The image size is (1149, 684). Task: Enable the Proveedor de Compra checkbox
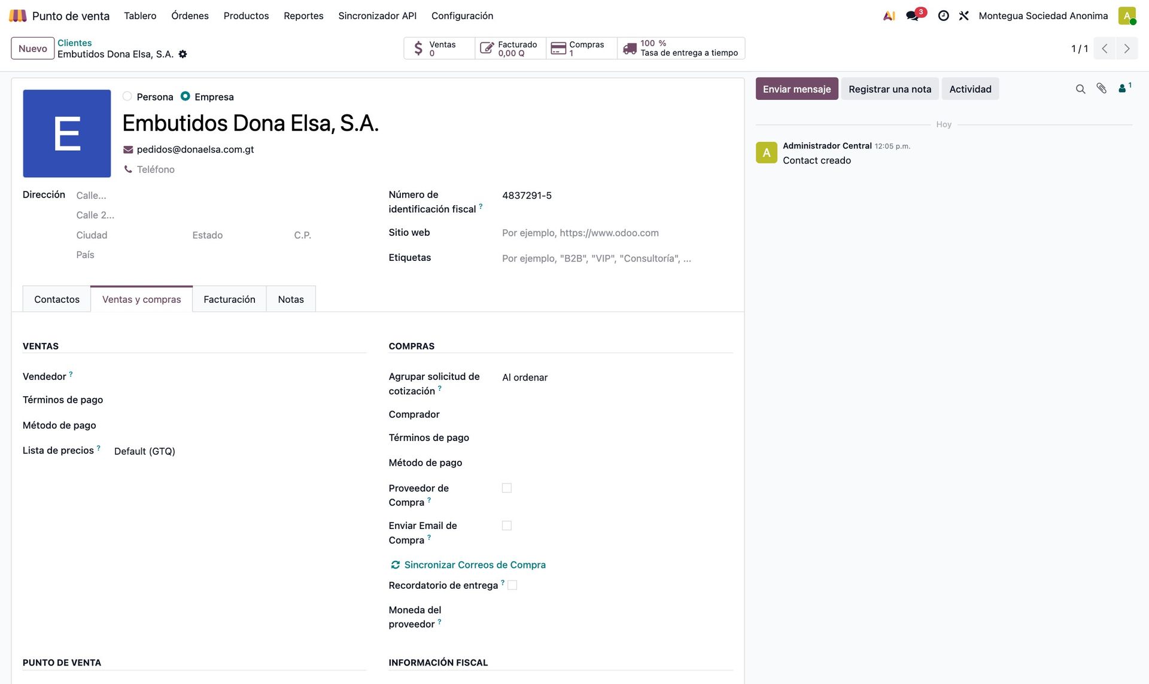(x=507, y=488)
